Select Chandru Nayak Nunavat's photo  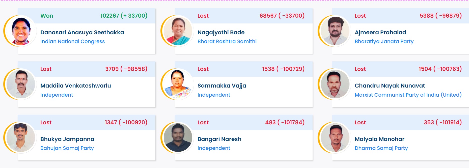[336, 84]
